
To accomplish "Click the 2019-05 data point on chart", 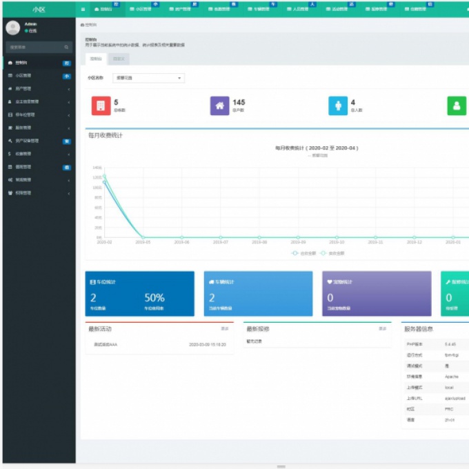I will [x=143, y=237].
